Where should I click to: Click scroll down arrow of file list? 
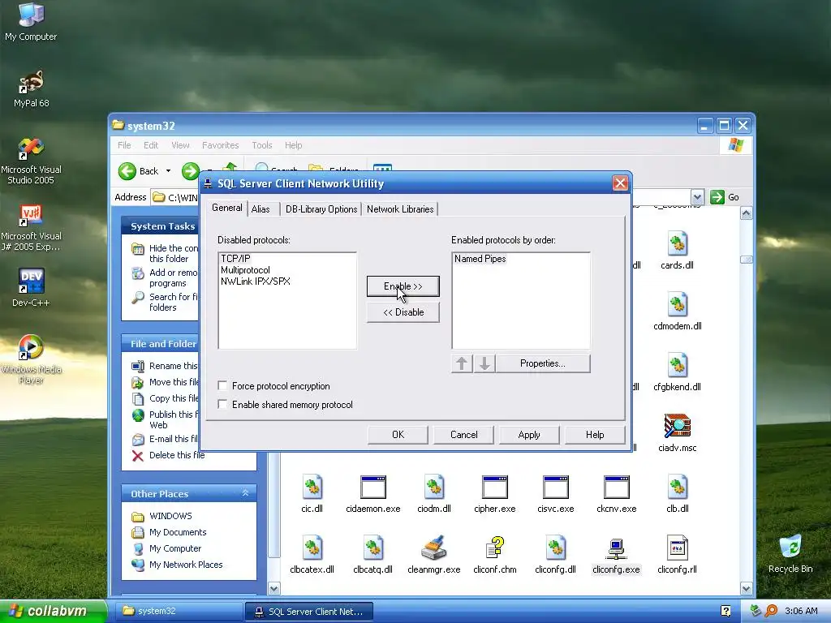pos(747,589)
